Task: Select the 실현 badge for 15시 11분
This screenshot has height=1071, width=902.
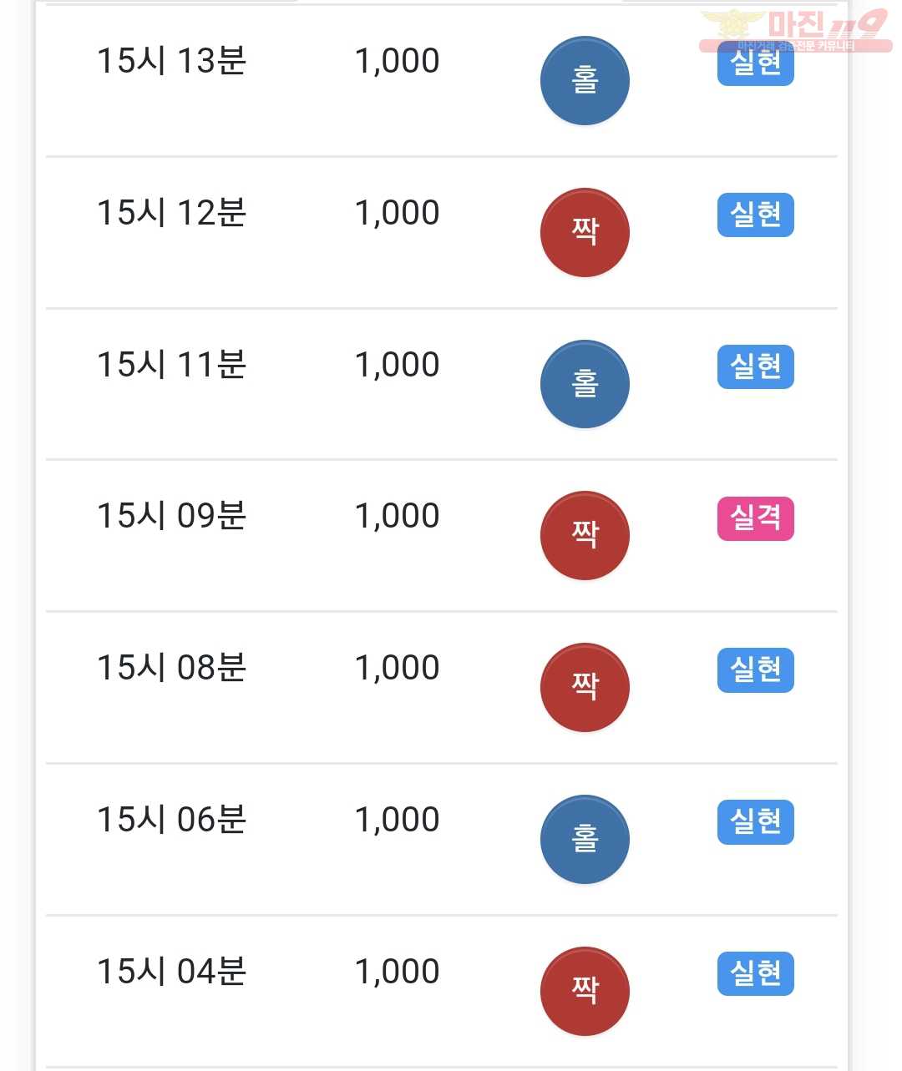Action: 756,366
